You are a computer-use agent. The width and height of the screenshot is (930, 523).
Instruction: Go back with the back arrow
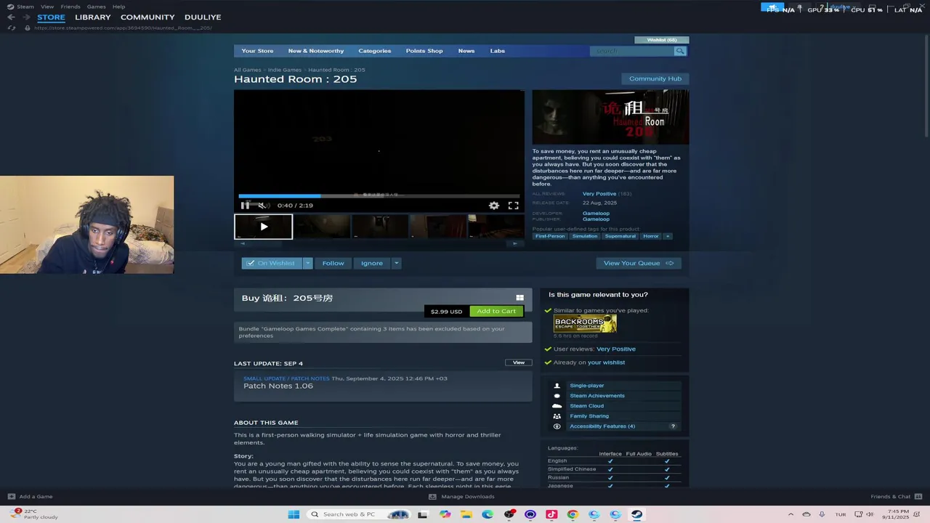(11, 17)
